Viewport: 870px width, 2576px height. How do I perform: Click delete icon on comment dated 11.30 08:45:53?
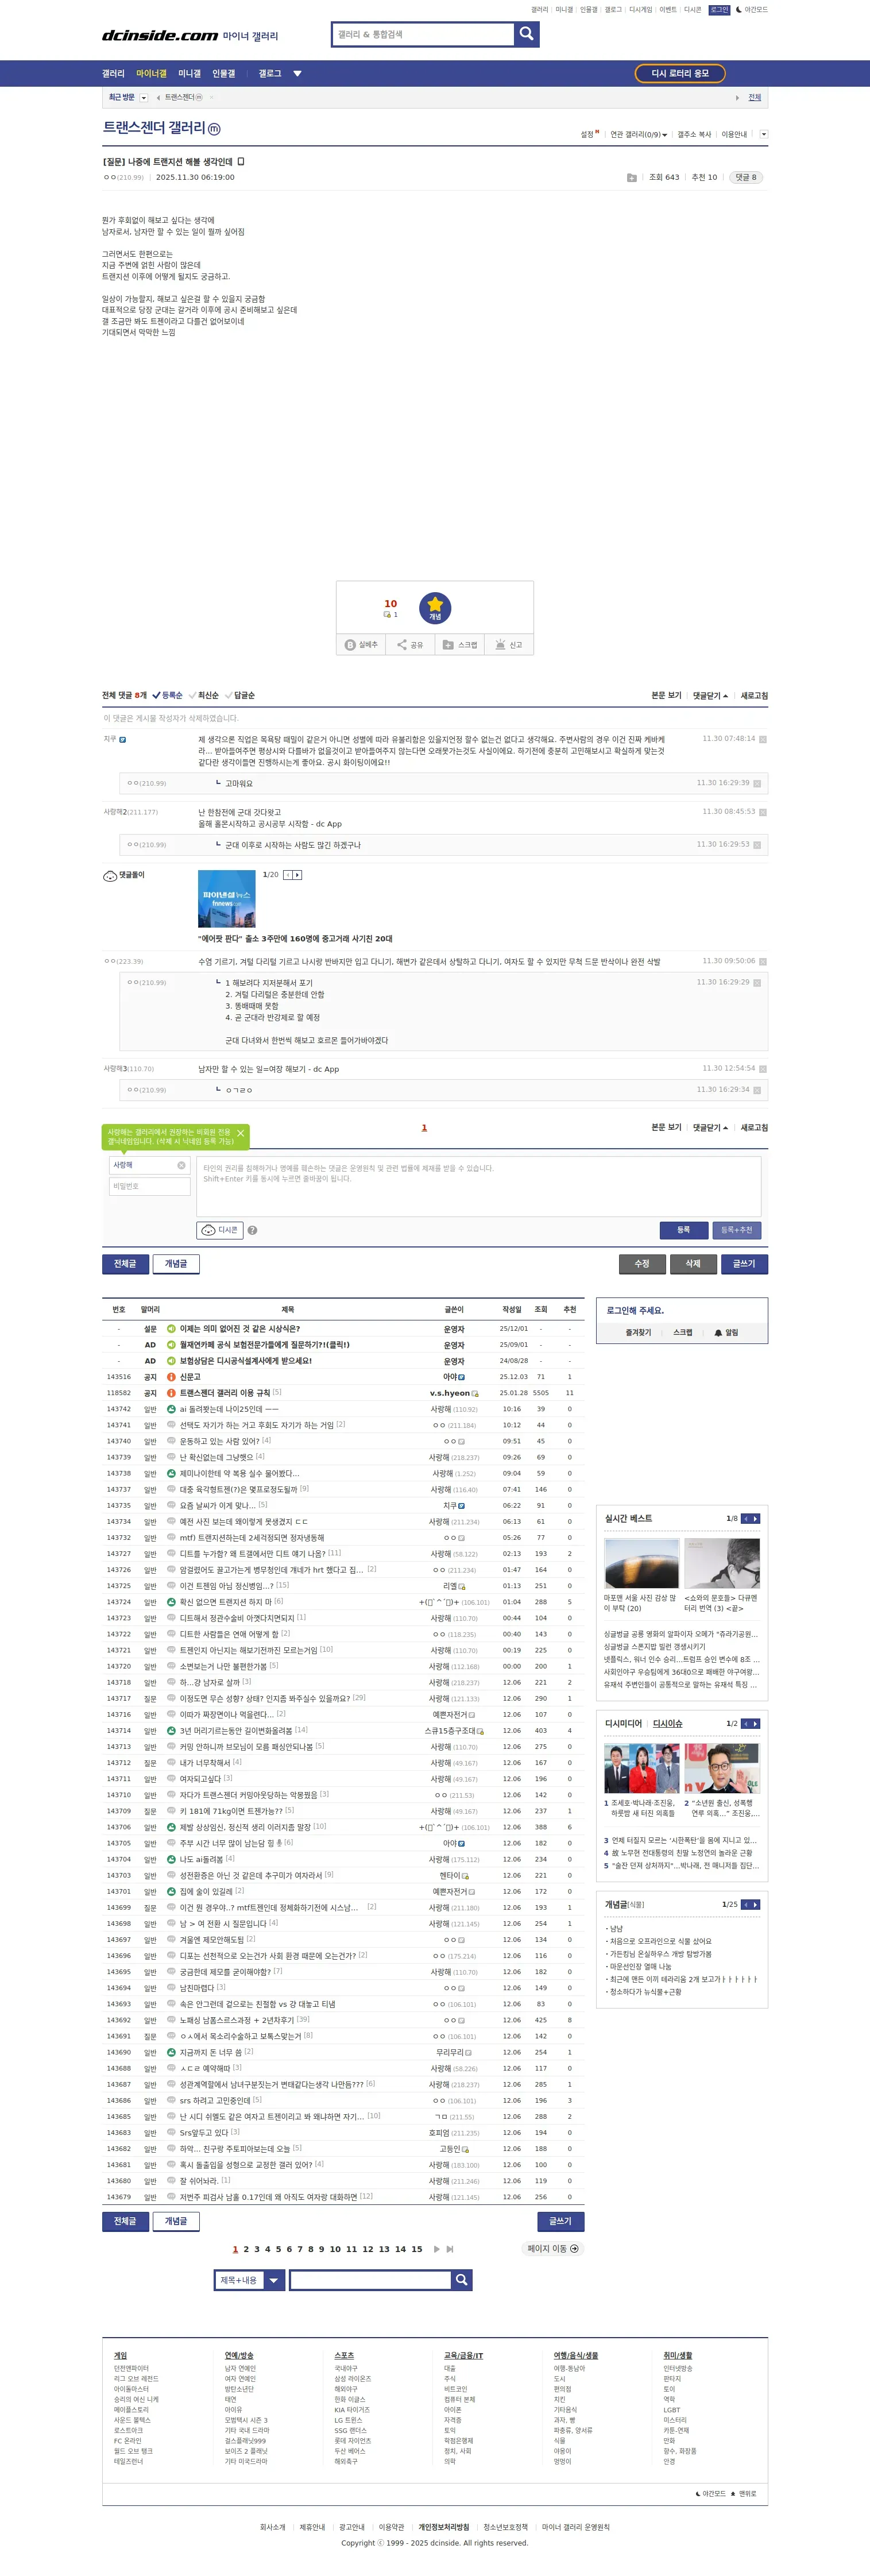tap(763, 812)
